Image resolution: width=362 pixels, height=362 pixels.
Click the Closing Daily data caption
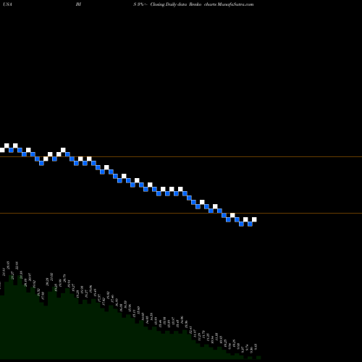[169, 4]
